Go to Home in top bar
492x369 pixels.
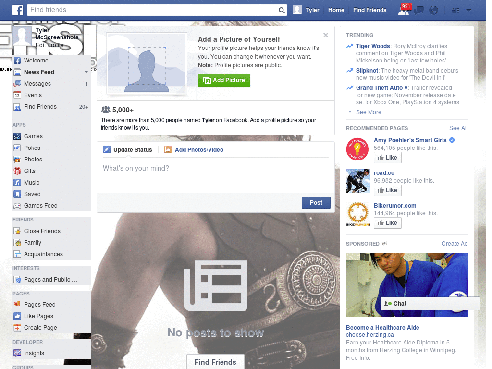click(x=336, y=10)
